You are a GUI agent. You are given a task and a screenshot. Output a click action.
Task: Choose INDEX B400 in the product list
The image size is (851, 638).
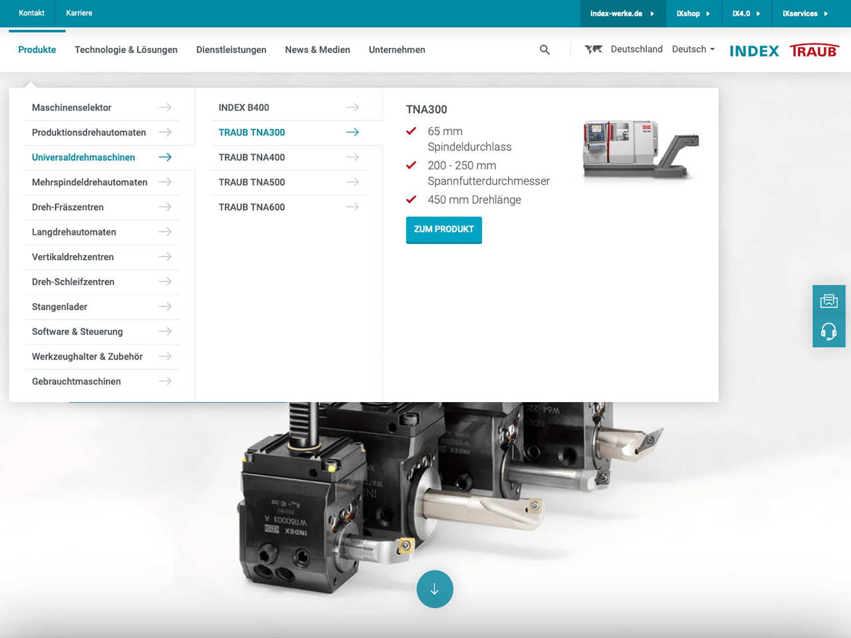click(244, 108)
